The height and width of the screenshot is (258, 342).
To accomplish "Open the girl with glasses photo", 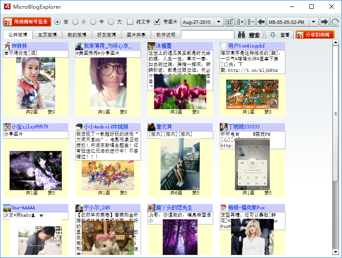I will pos(108,83).
